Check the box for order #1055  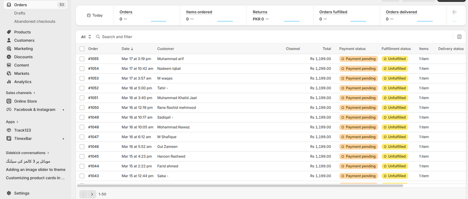82,59
